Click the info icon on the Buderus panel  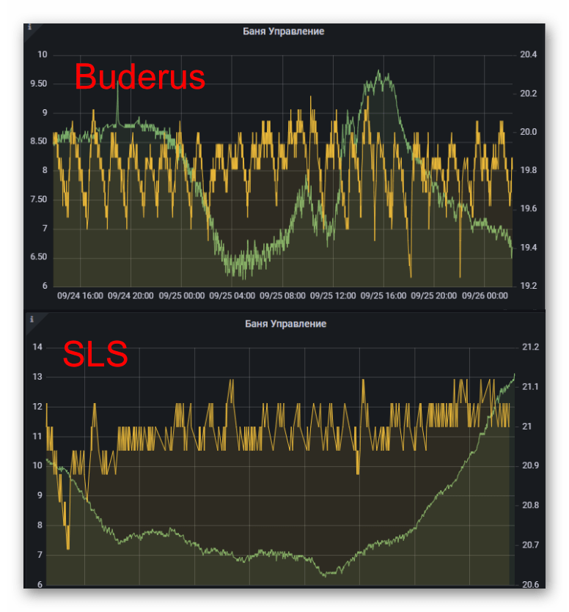(x=29, y=27)
